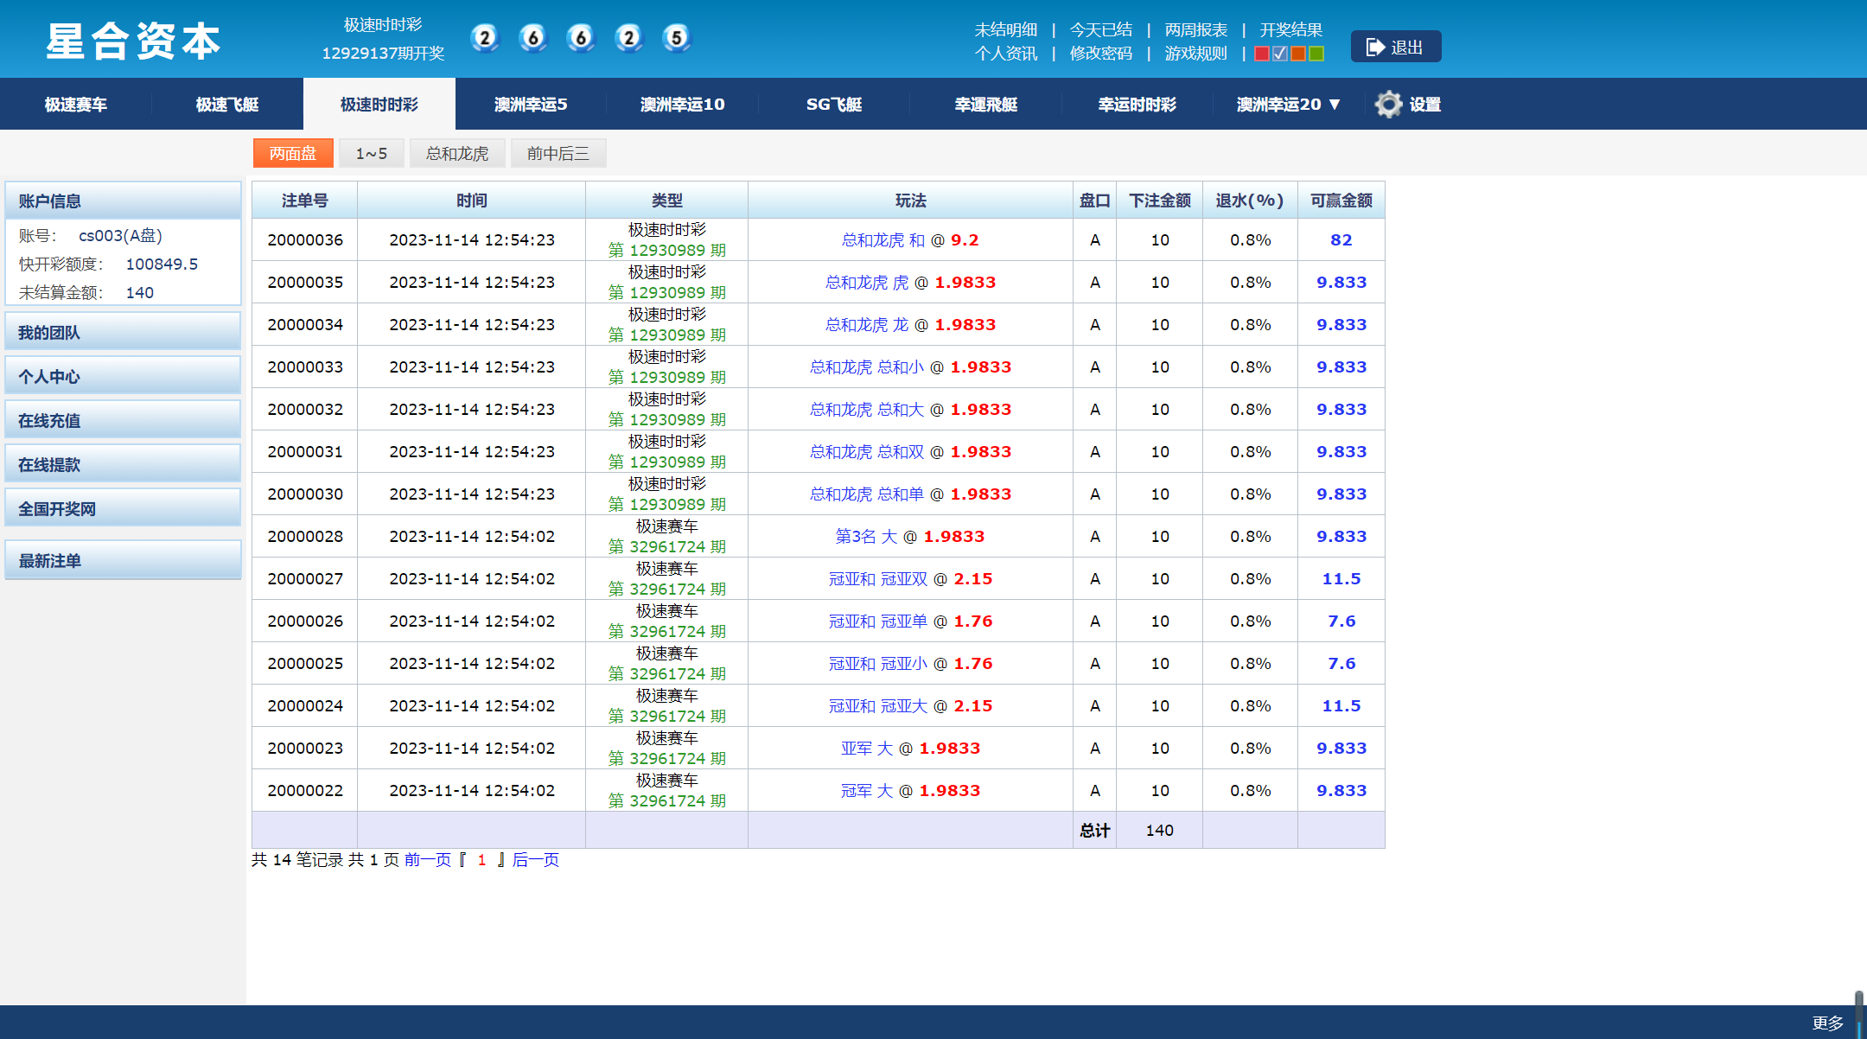This screenshot has height=1039, width=1867.
Task: Click the 星合资本 logo
Action: pos(133,41)
